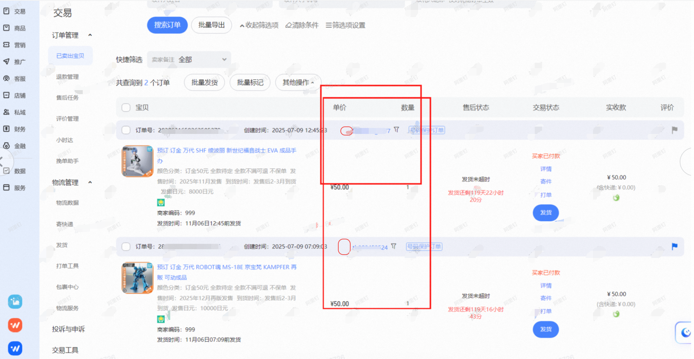Collapse filters via 收起筛选项

(259, 25)
